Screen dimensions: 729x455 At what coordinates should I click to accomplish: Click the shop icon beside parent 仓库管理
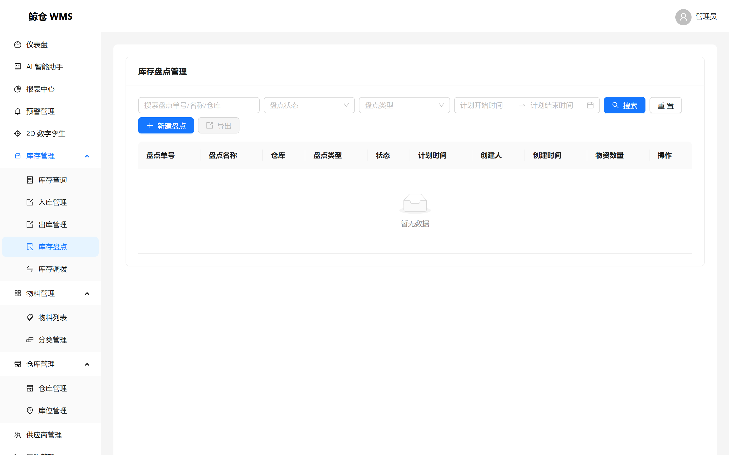click(x=18, y=364)
